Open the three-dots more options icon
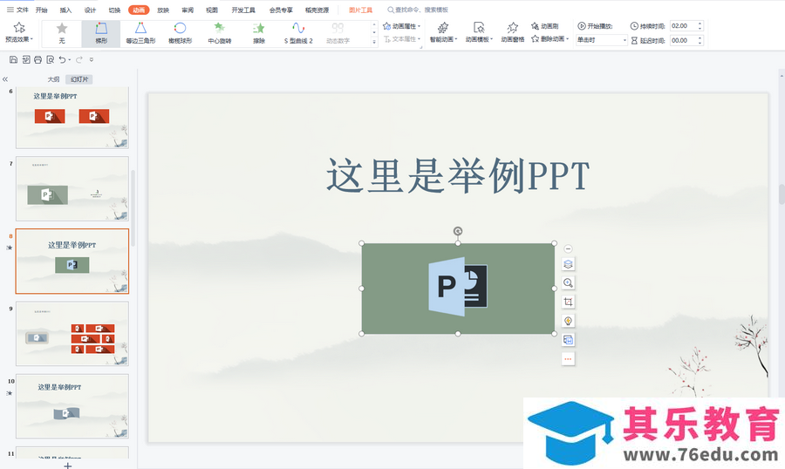This screenshot has height=469, width=785. click(x=568, y=359)
